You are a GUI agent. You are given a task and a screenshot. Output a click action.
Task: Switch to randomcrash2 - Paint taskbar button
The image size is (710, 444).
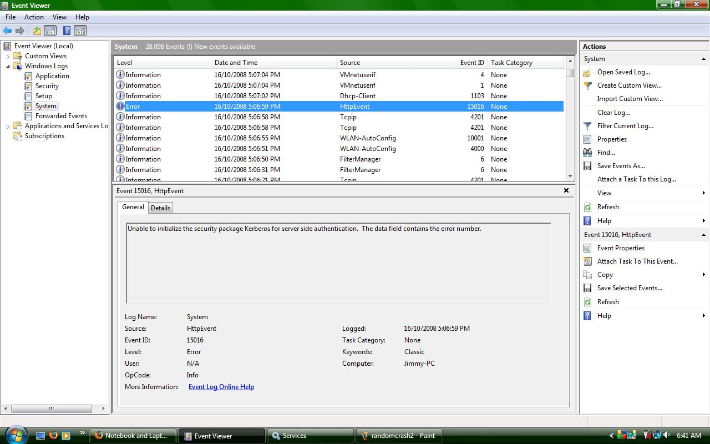click(x=399, y=436)
